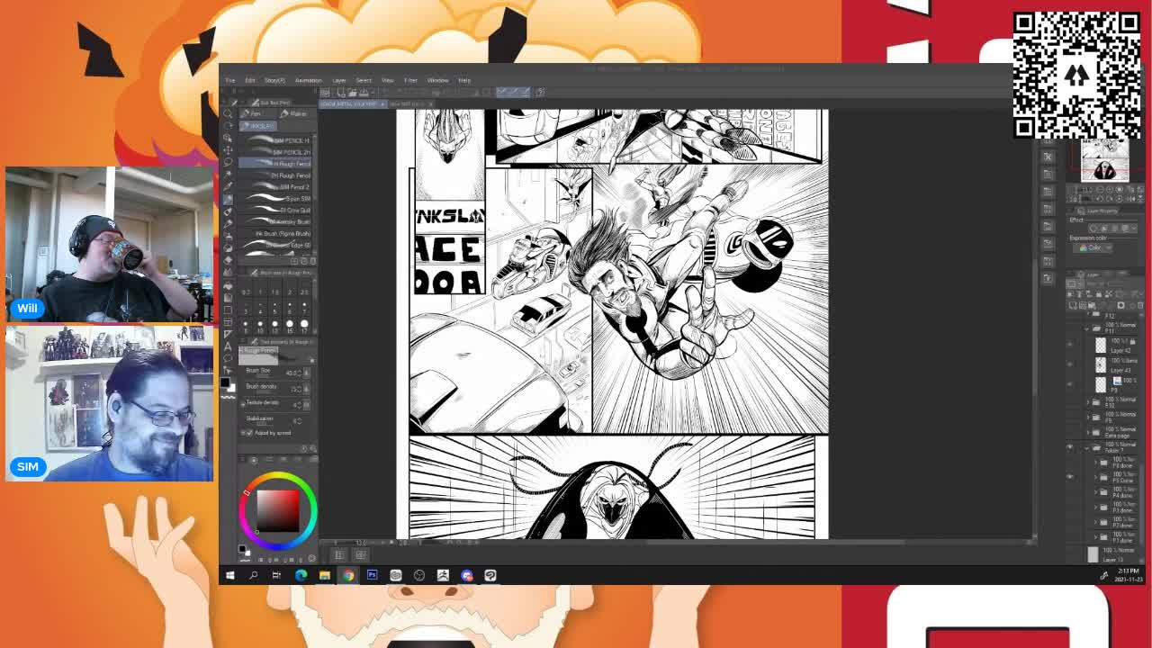Choose the 01 Crow Quill brush
Image resolution: width=1152 pixels, height=648 pixels.
(275, 210)
